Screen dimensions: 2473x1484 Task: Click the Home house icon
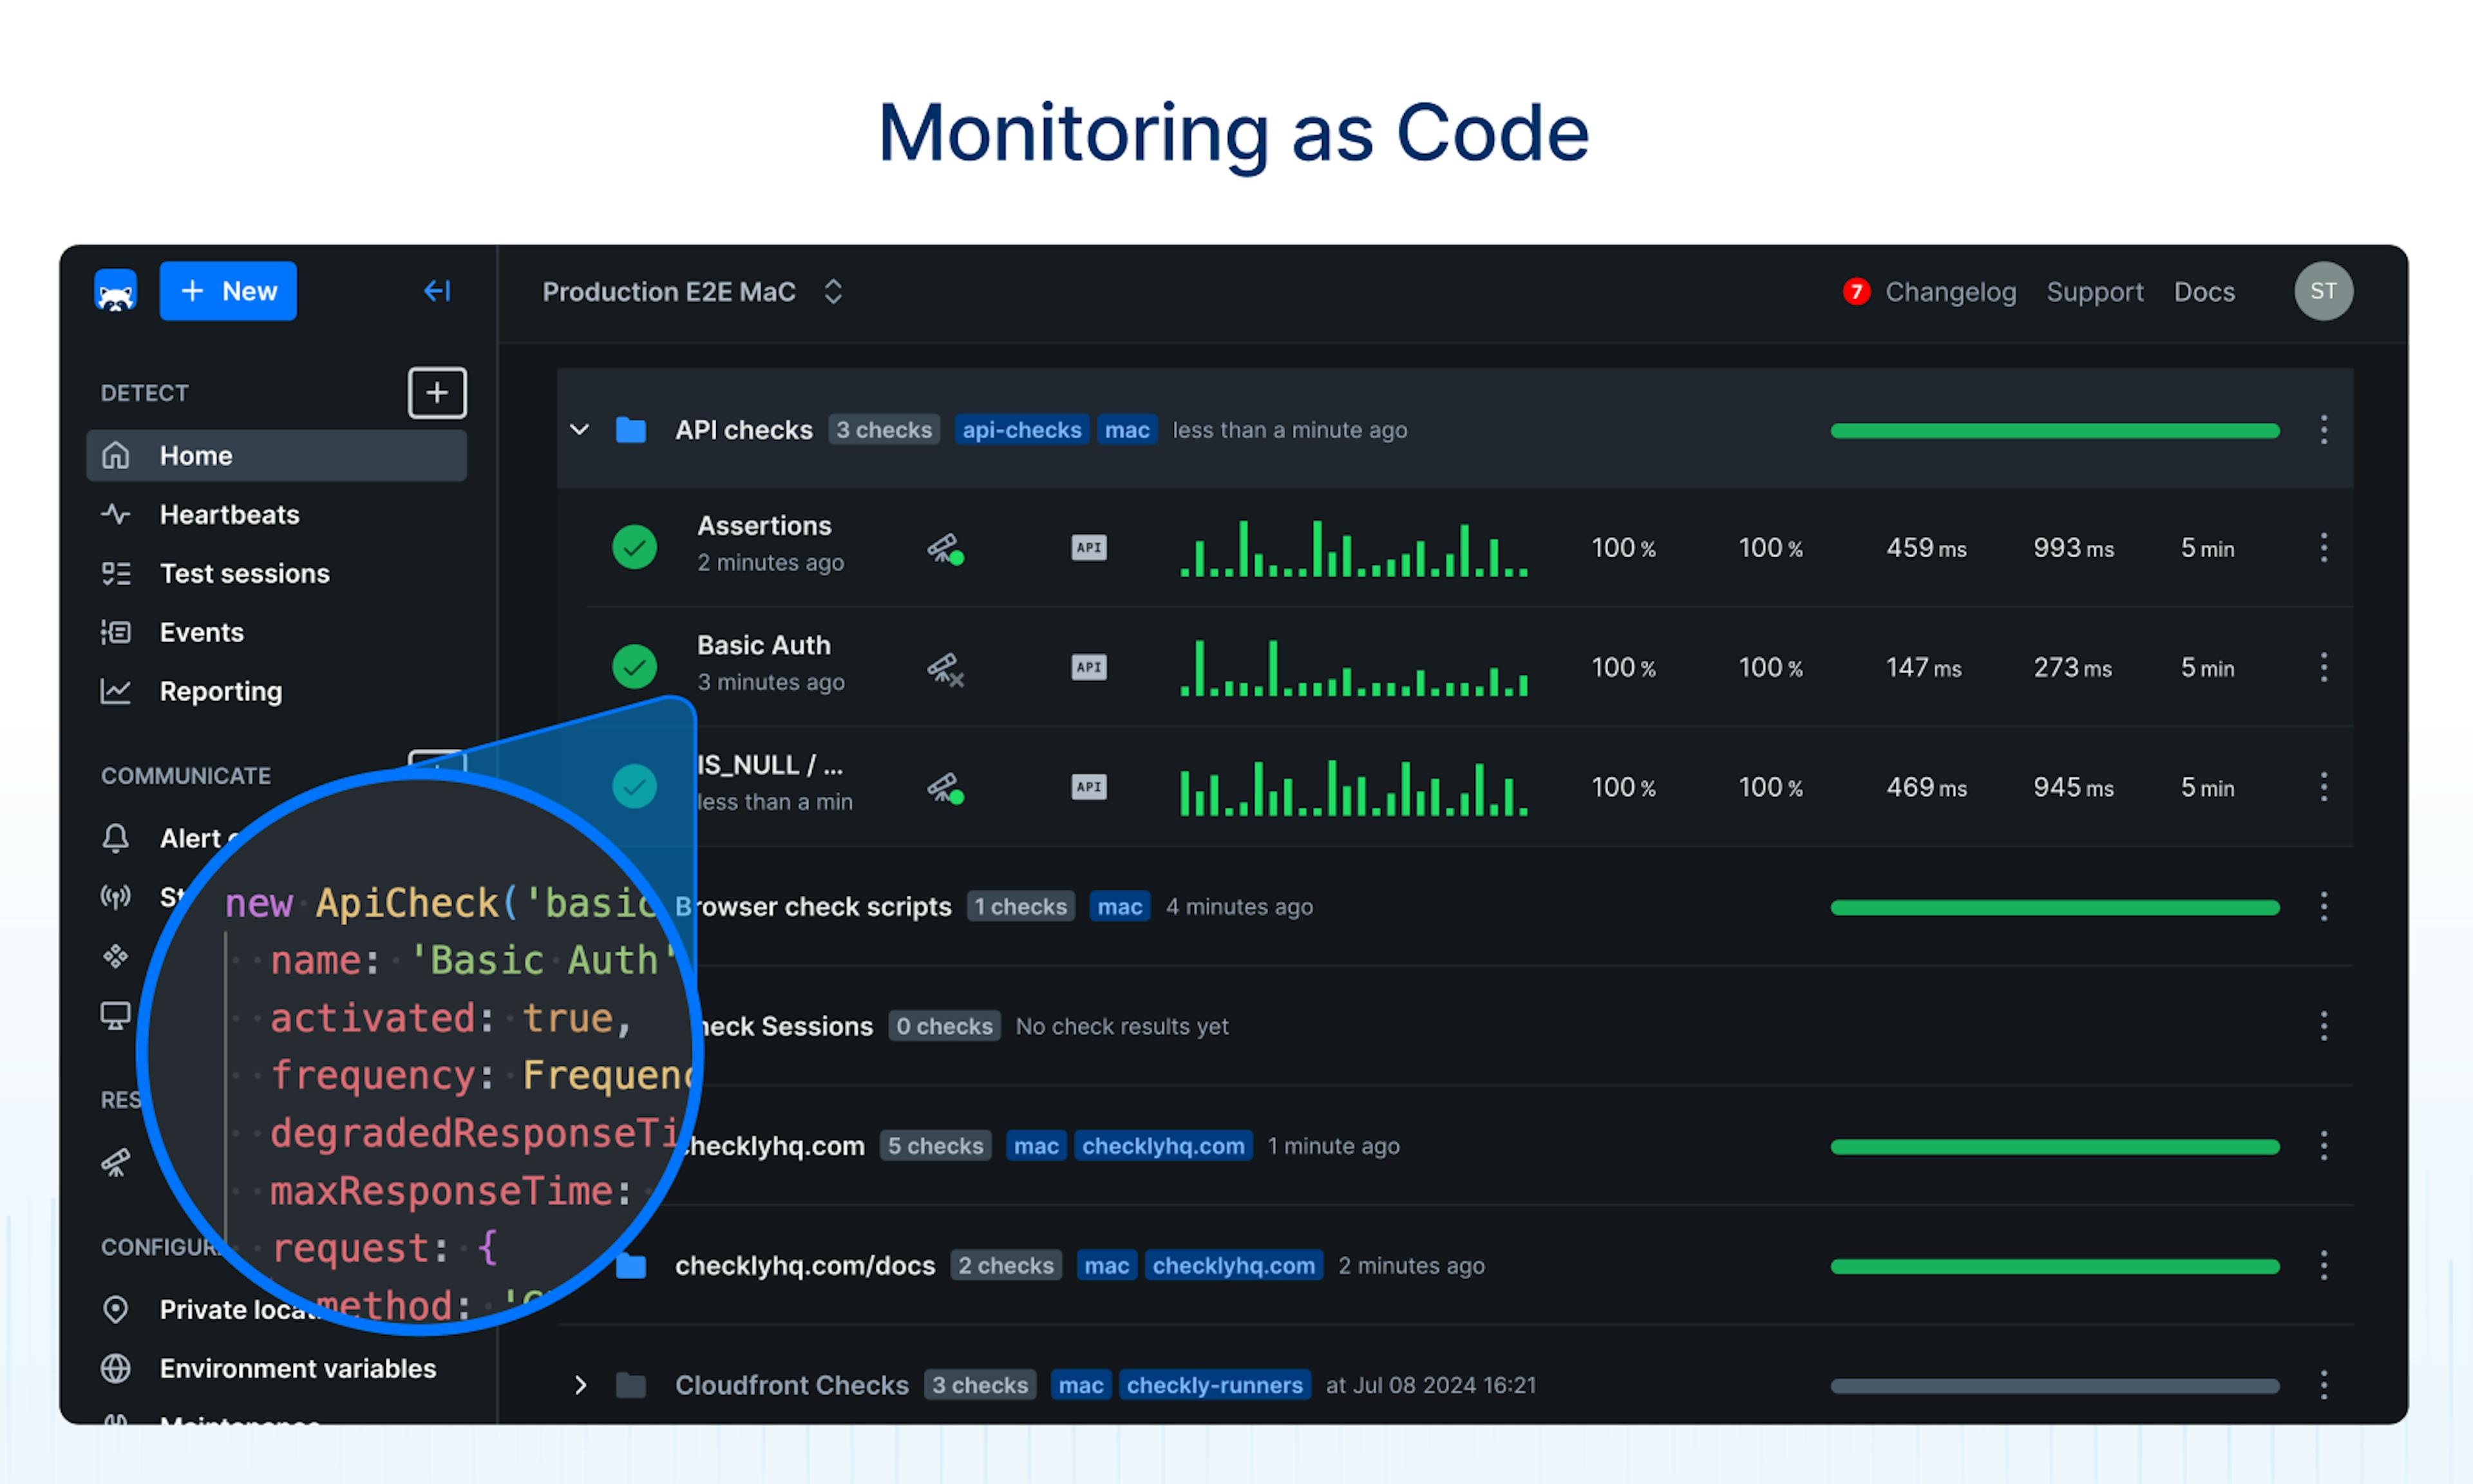point(116,455)
